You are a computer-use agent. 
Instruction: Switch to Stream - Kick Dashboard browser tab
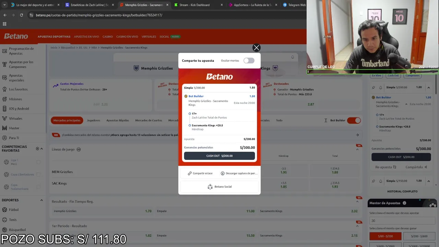[198, 5]
